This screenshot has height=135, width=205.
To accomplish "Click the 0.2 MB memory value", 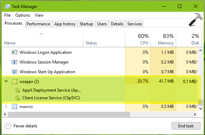I will point(167,62).
